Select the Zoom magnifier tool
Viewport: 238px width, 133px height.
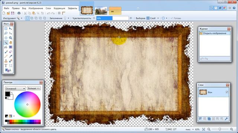click(x=10, y=38)
